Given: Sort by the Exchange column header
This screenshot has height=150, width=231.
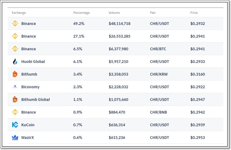Looking at the screenshot, I should click(x=19, y=13).
